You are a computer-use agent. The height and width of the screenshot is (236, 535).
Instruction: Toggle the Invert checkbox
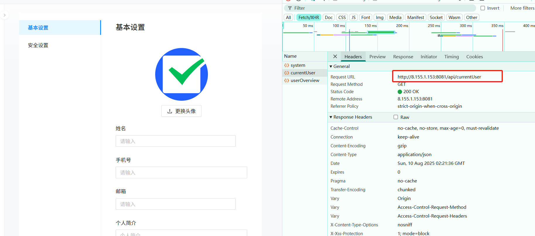[483, 8]
